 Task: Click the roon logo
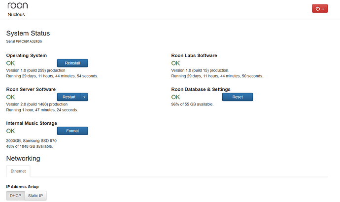tap(18, 5)
